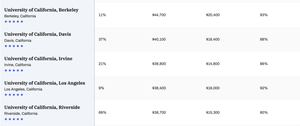The image size is (300, 126).
Task: Click the $18,400 value in Davis row
Action: point(213,39)
